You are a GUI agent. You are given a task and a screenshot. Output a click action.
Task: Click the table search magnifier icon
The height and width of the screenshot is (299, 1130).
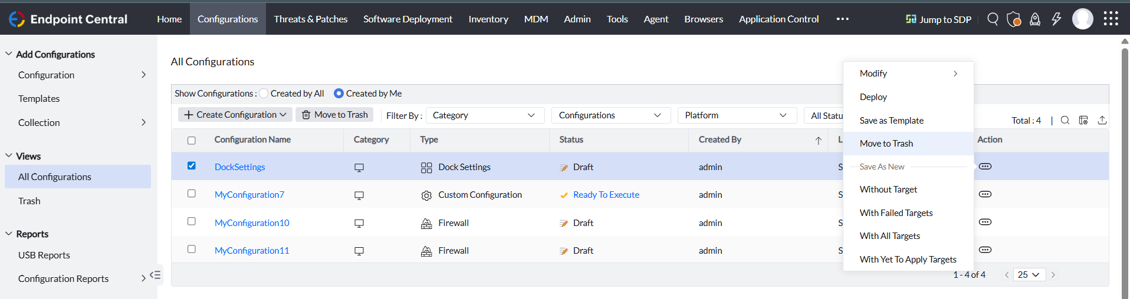pos(1065,120)
